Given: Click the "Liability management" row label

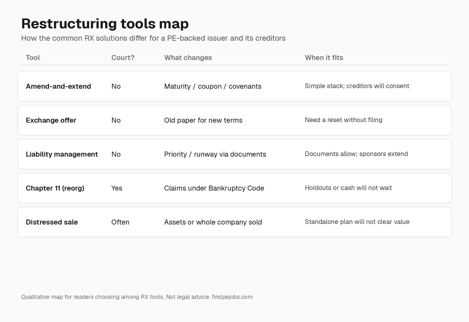Looking at the screenshot, I should click(x=62, y=154).
